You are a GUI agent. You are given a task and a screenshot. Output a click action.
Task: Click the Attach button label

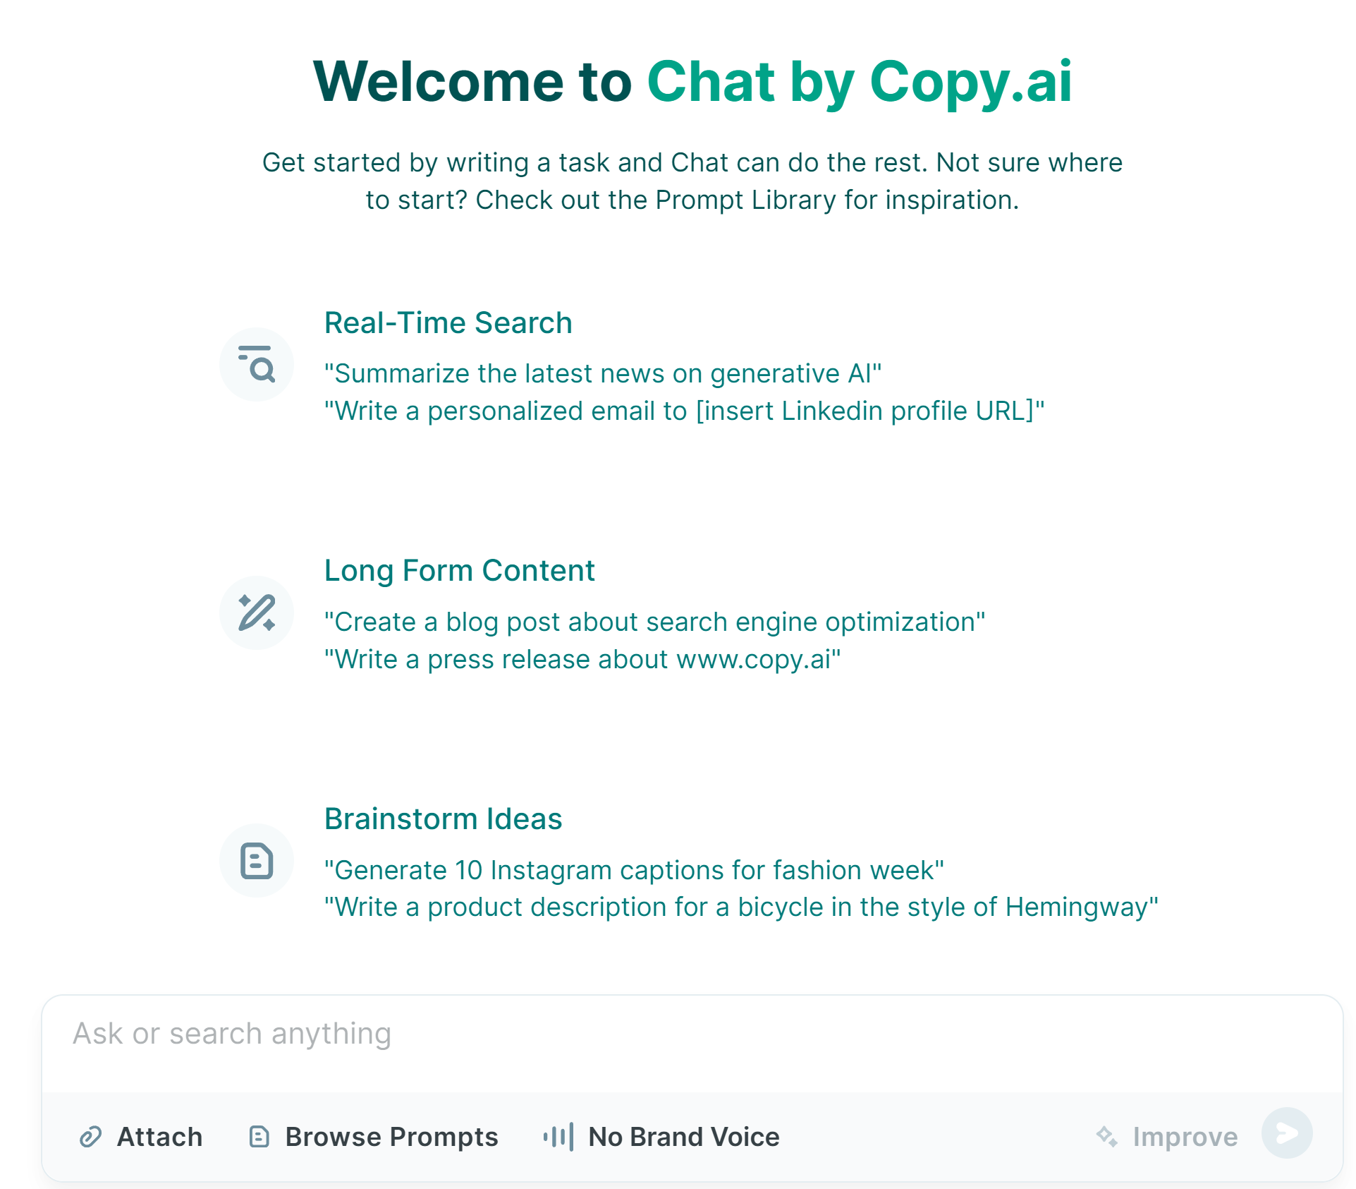[159, 1137]
